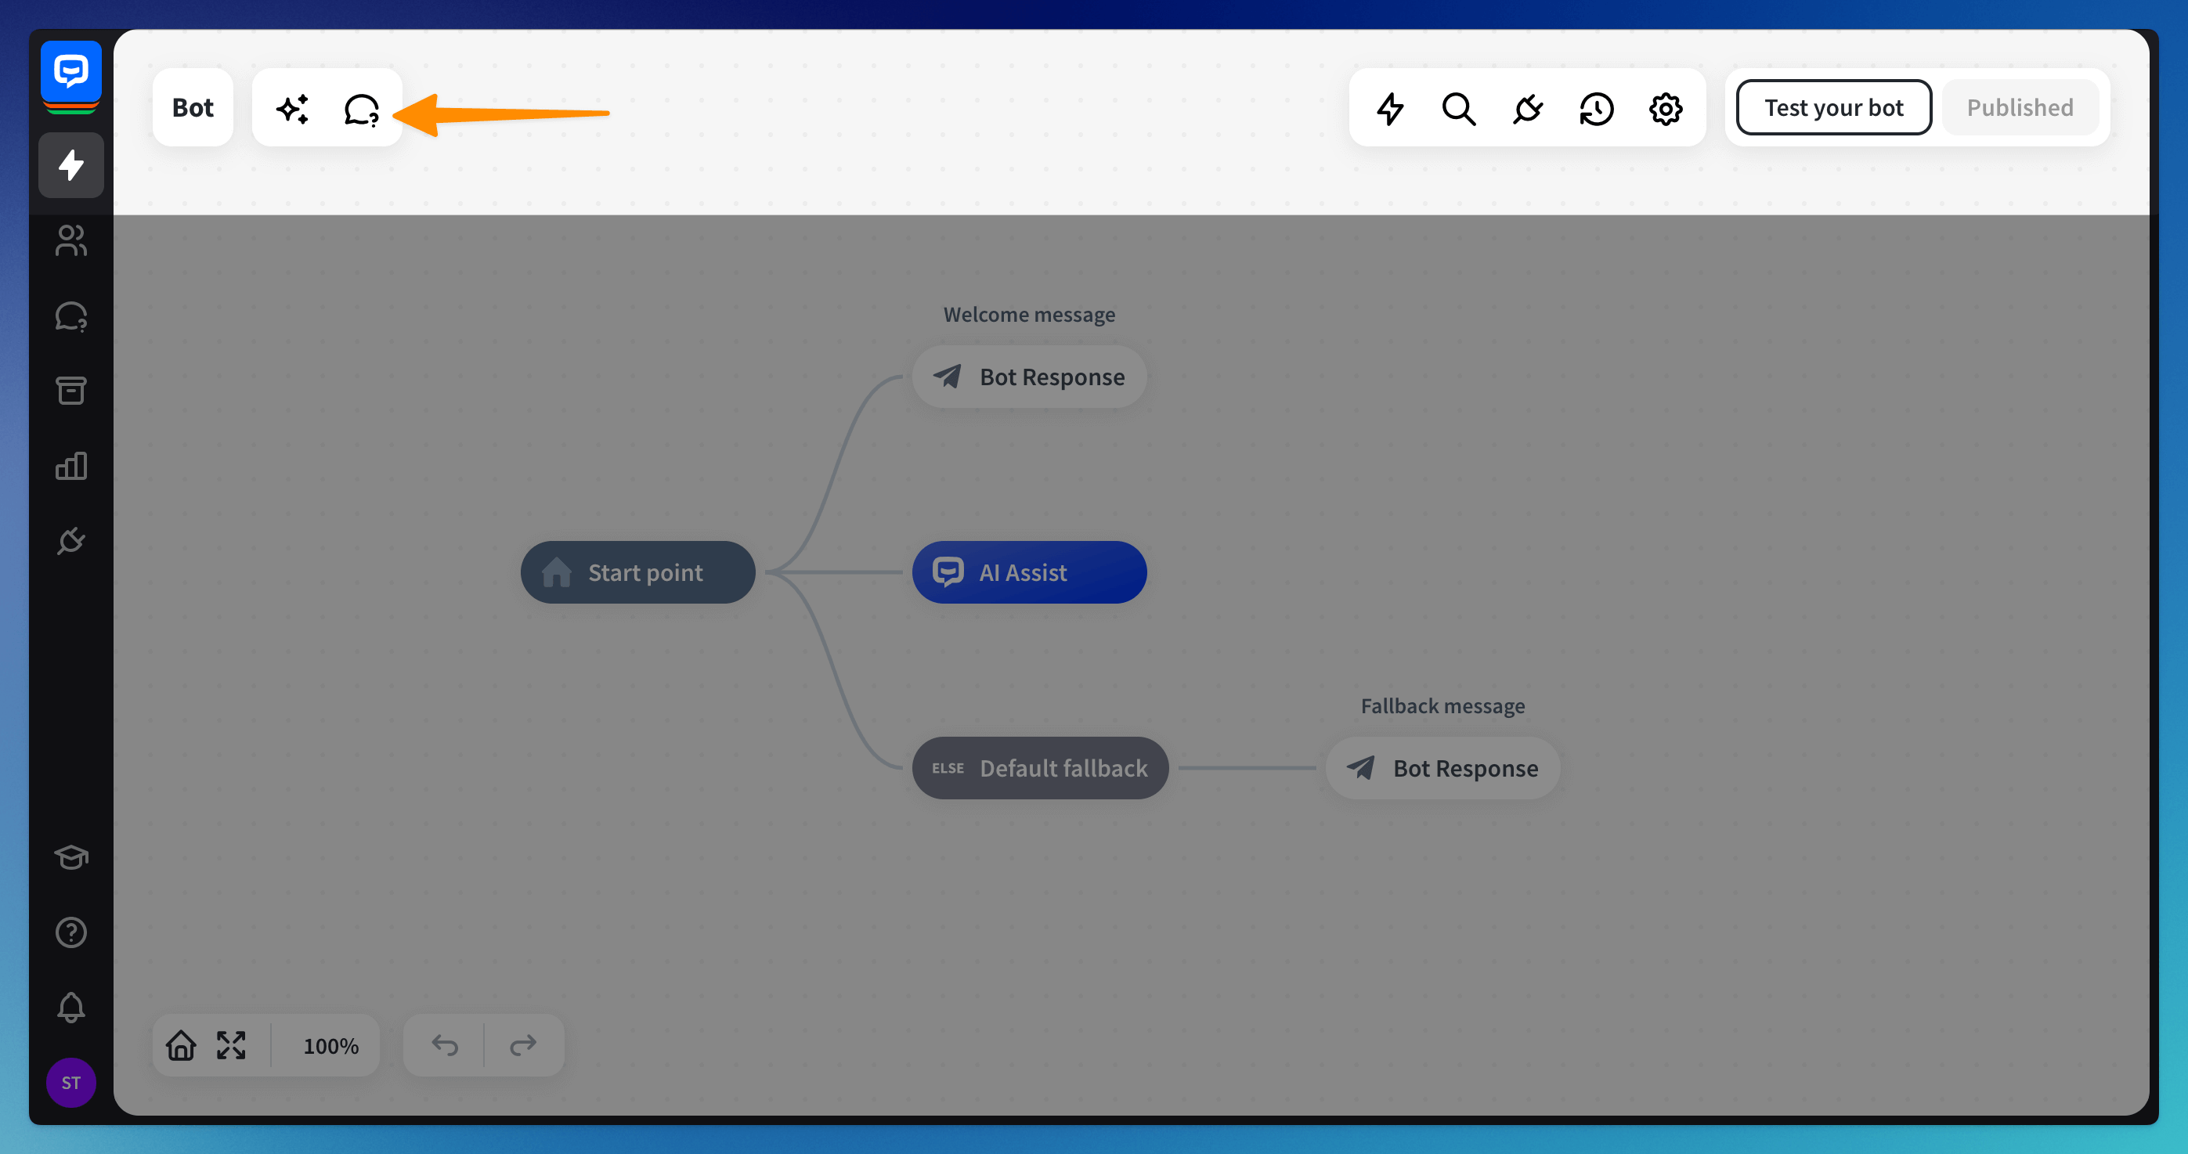Click the Test your bot button
The image size is (2188, 1154).
[x=1833, y=108]
